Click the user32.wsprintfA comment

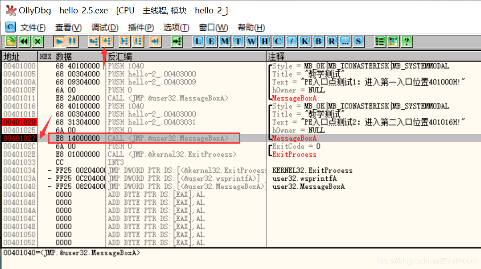[304, 178]
